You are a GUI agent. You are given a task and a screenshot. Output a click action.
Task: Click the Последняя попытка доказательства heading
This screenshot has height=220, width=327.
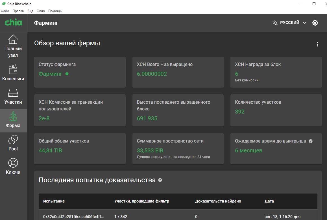point(97,180)
